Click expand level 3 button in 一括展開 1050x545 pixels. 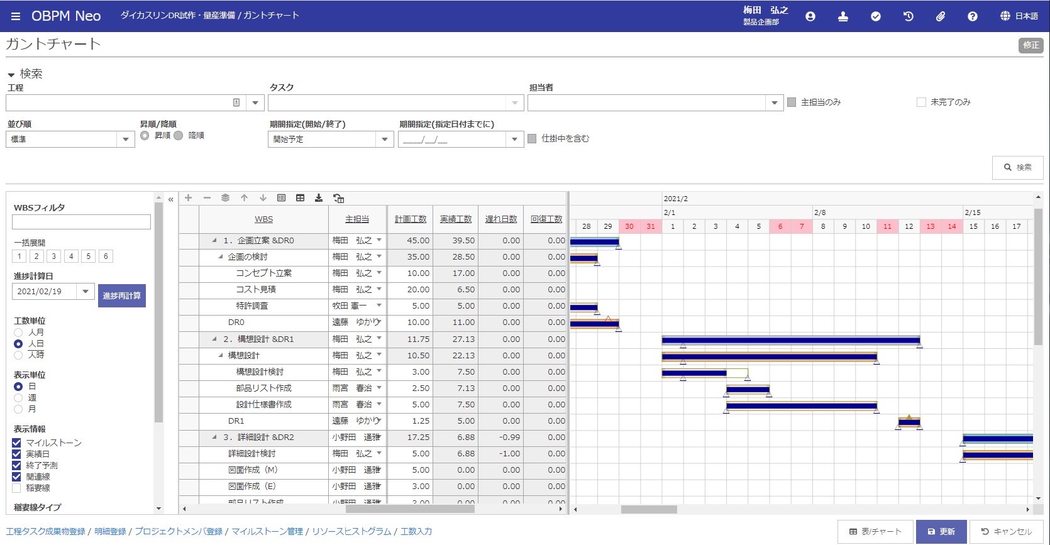coord(54,256)
